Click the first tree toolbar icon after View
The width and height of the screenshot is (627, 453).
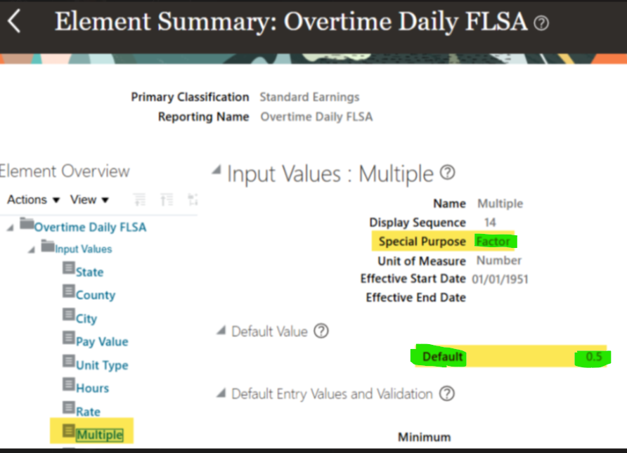(140, 199)
